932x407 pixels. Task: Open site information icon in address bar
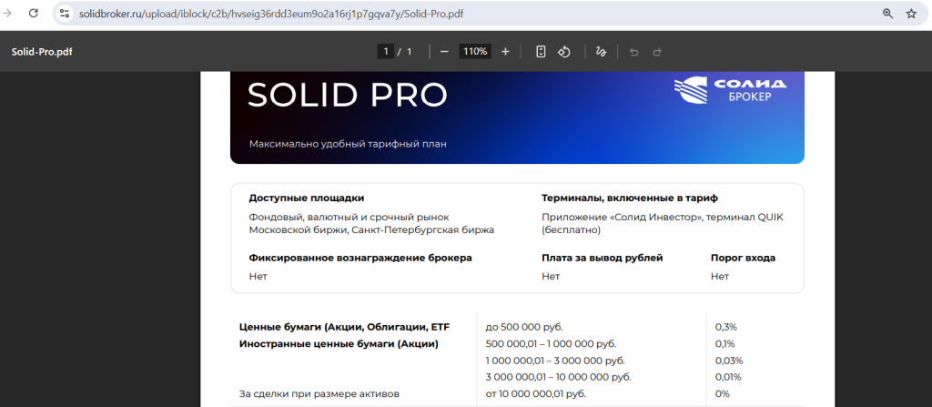[66, 14]
